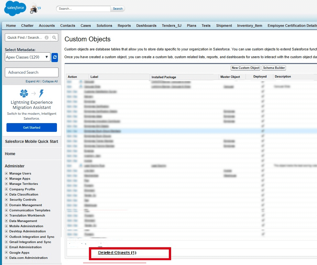Expand the Manage Apps section
Screen dimensions: 317x265
pos(6,179)
